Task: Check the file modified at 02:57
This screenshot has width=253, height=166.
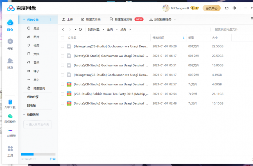Action: coord(62,84)
